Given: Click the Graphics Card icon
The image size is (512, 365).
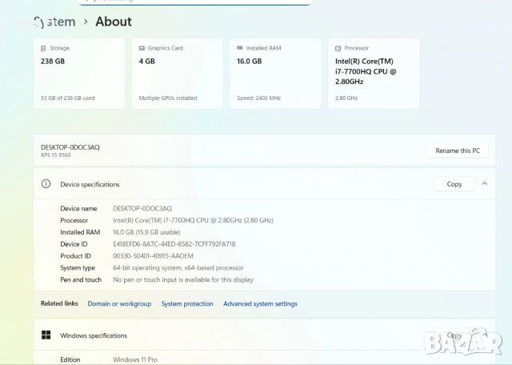Looking at the screenshot, I should [141, 48].
